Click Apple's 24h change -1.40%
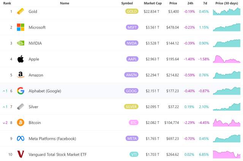The width and height of the screenshot is (243, 161). [189, 59]
